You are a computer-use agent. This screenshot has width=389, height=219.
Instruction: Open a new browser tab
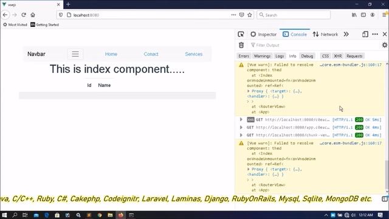pyautogui.click(x=68, y=4)
